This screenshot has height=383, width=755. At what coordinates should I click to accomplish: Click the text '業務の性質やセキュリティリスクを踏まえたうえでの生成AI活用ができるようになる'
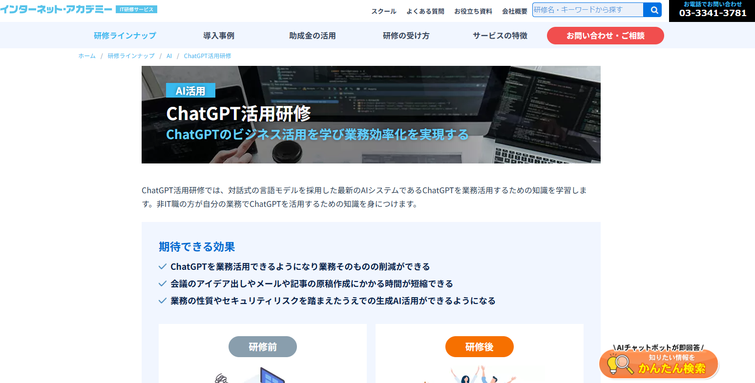point(333,301)
